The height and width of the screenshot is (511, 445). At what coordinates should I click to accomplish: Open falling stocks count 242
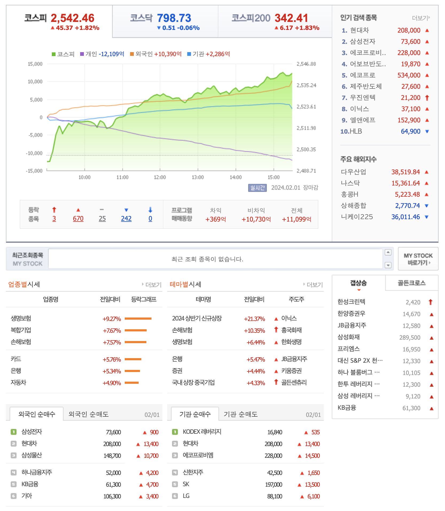[x=126, y=219]
